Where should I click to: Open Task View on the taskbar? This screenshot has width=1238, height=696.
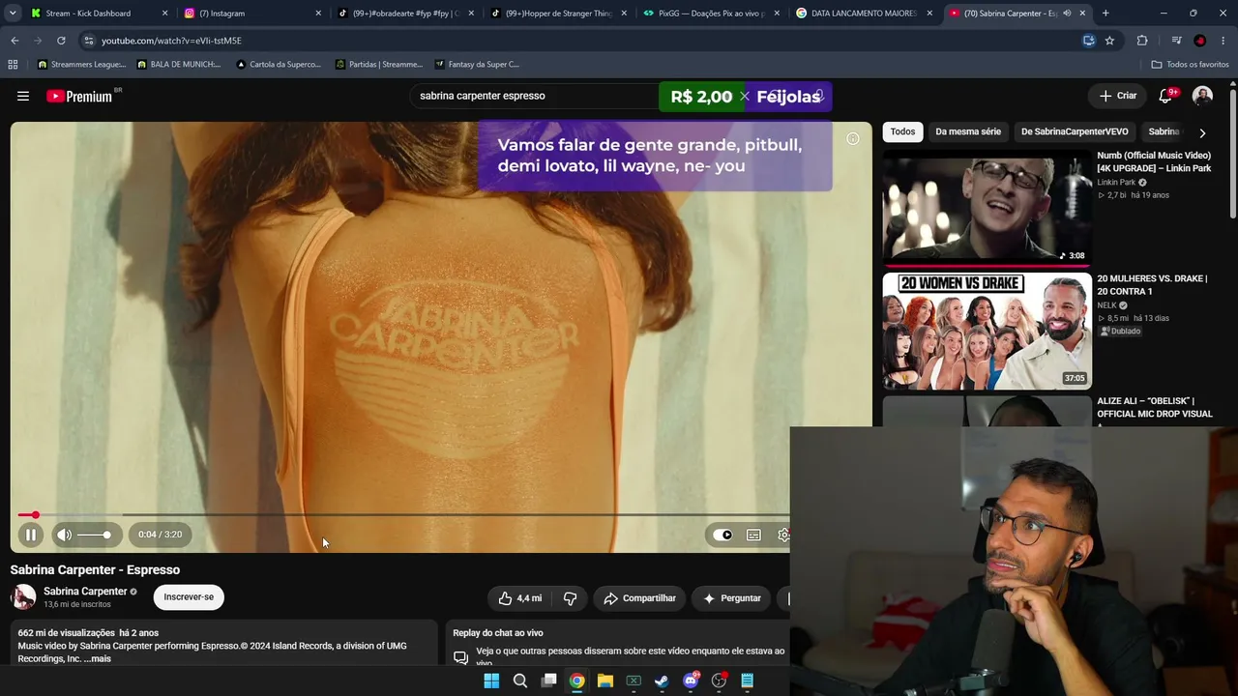(x=548, y=681)
